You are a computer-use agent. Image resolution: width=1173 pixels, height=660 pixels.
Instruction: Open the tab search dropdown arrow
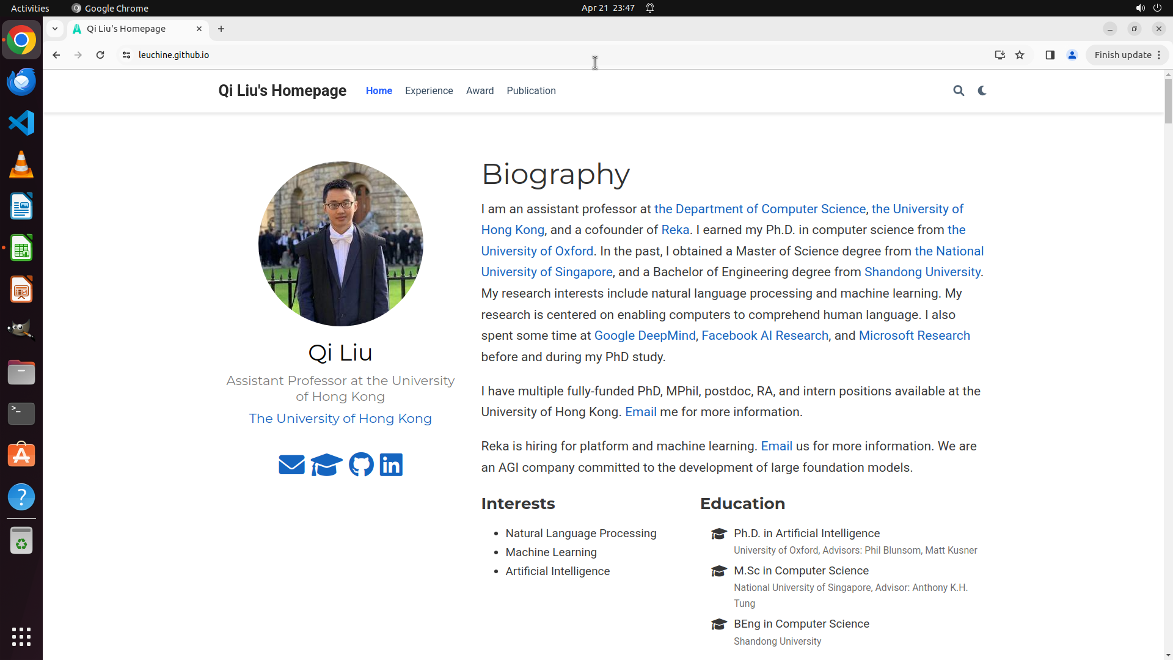click(55, 29)
